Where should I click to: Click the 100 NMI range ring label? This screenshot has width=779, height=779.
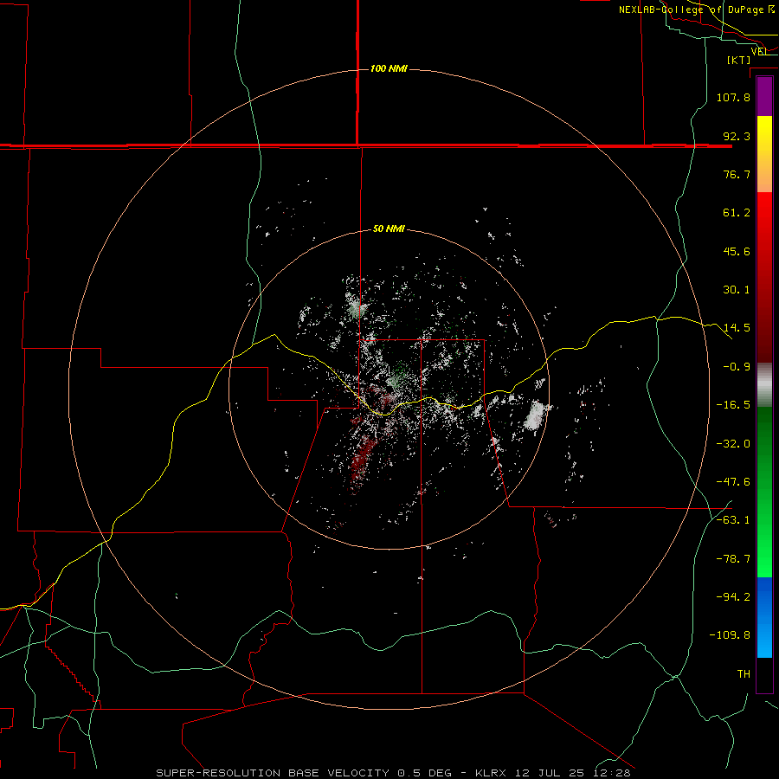point(389,68)
